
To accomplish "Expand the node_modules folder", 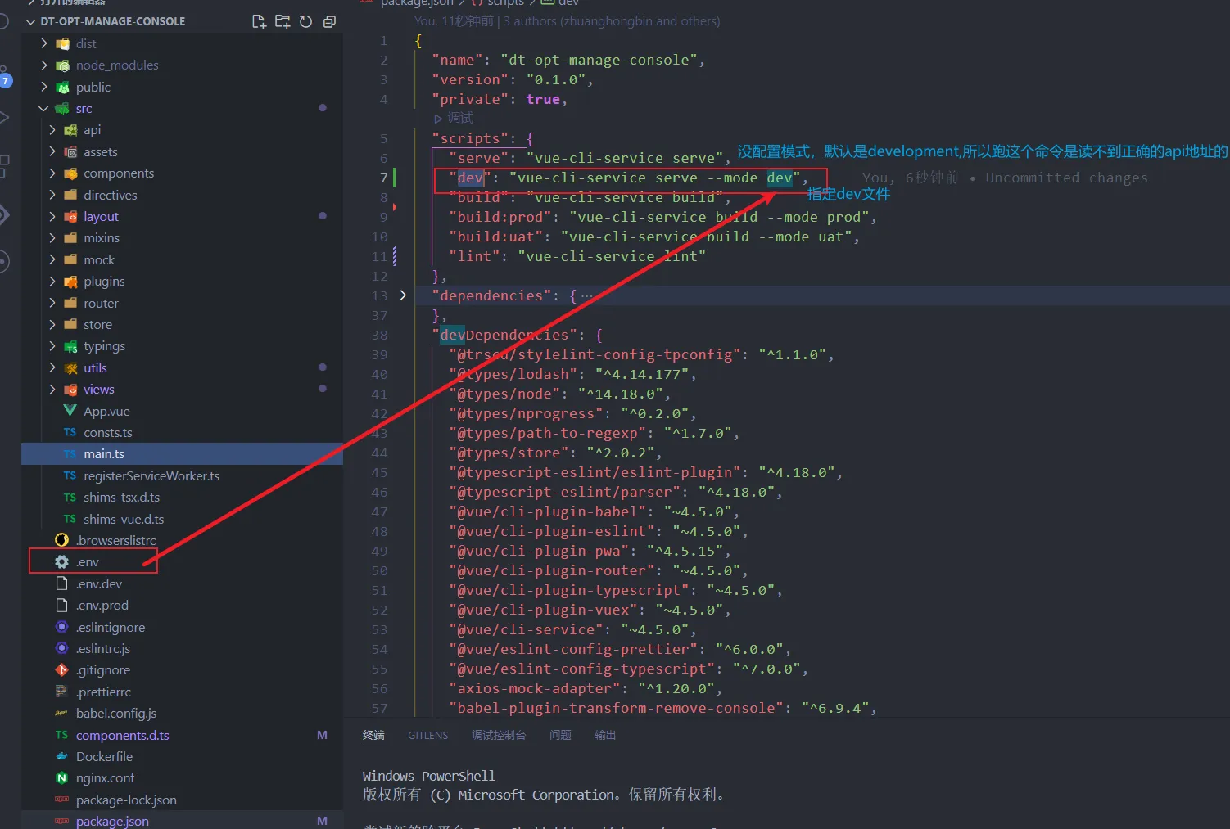I will 44,65.
